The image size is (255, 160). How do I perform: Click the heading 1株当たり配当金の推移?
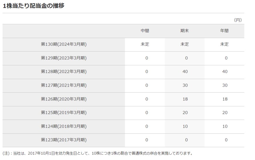coord(33,6)
